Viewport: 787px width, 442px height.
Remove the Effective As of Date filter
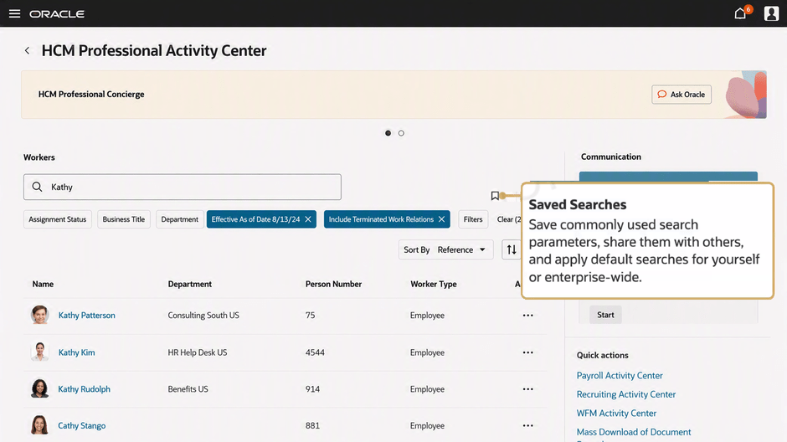click(308, 219)
